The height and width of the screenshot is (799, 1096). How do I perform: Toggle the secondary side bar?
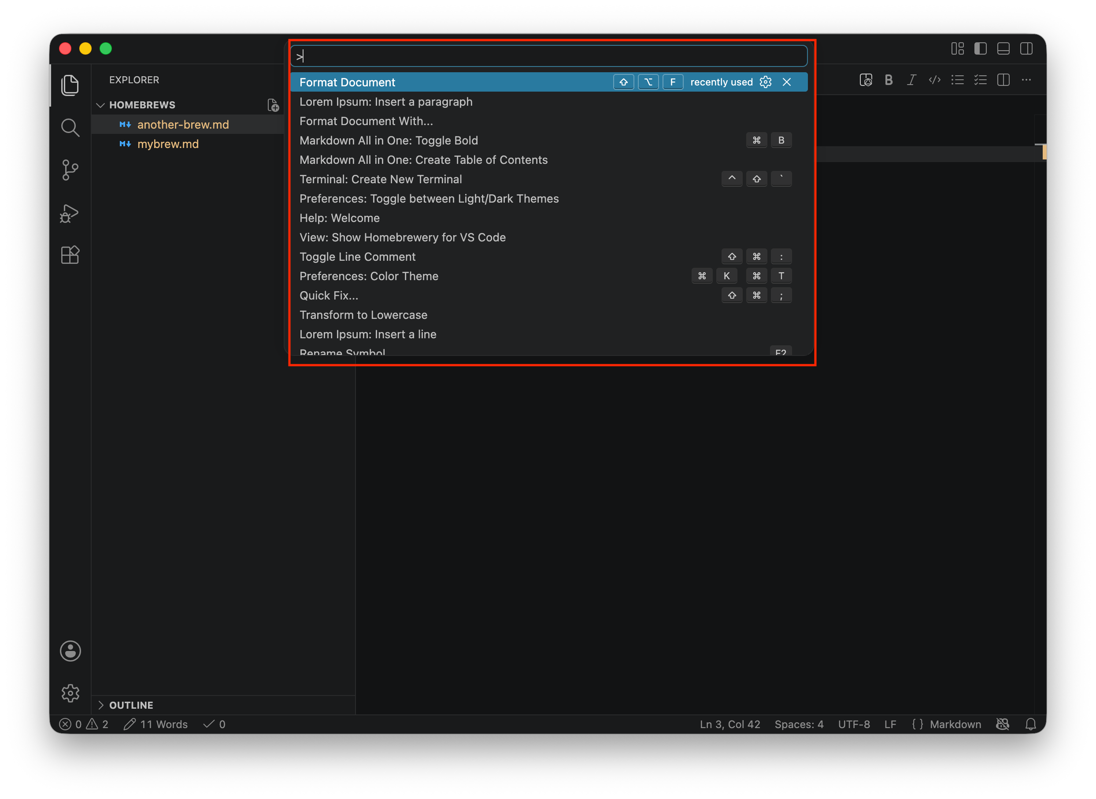pyautogui.click(x=1026, y=49)
